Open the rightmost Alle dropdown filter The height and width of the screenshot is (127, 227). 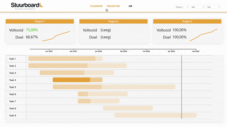[214, 7]
